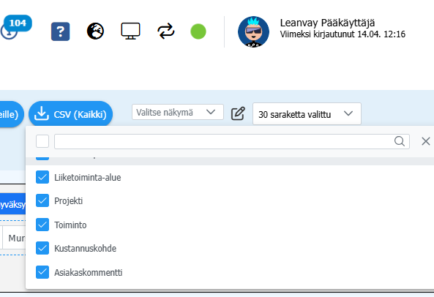Click the edit view pencil icon

(x=238, y=113)
